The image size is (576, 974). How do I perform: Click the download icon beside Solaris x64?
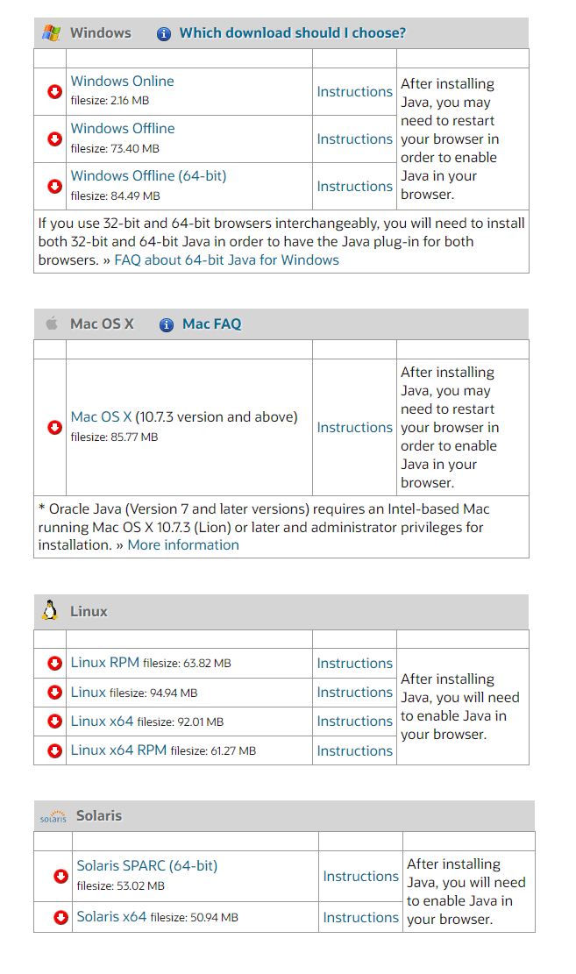(60, 917)
